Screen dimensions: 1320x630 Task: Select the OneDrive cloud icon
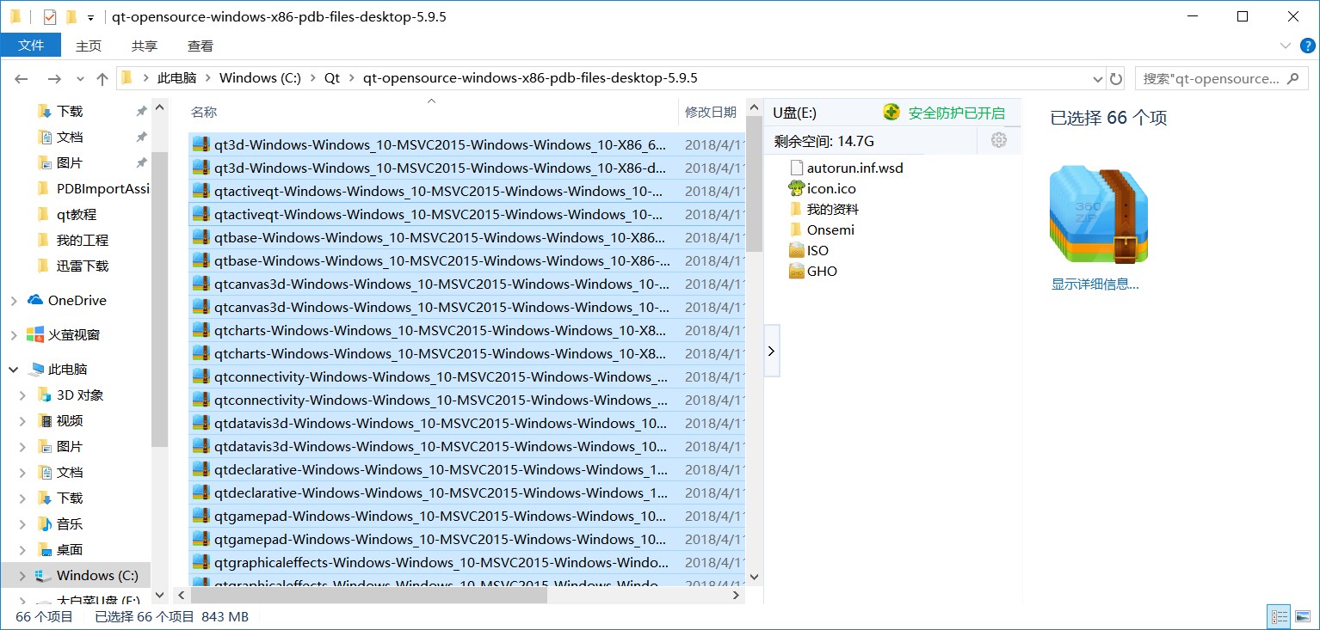pyautogui.click(x=35, y=300)
